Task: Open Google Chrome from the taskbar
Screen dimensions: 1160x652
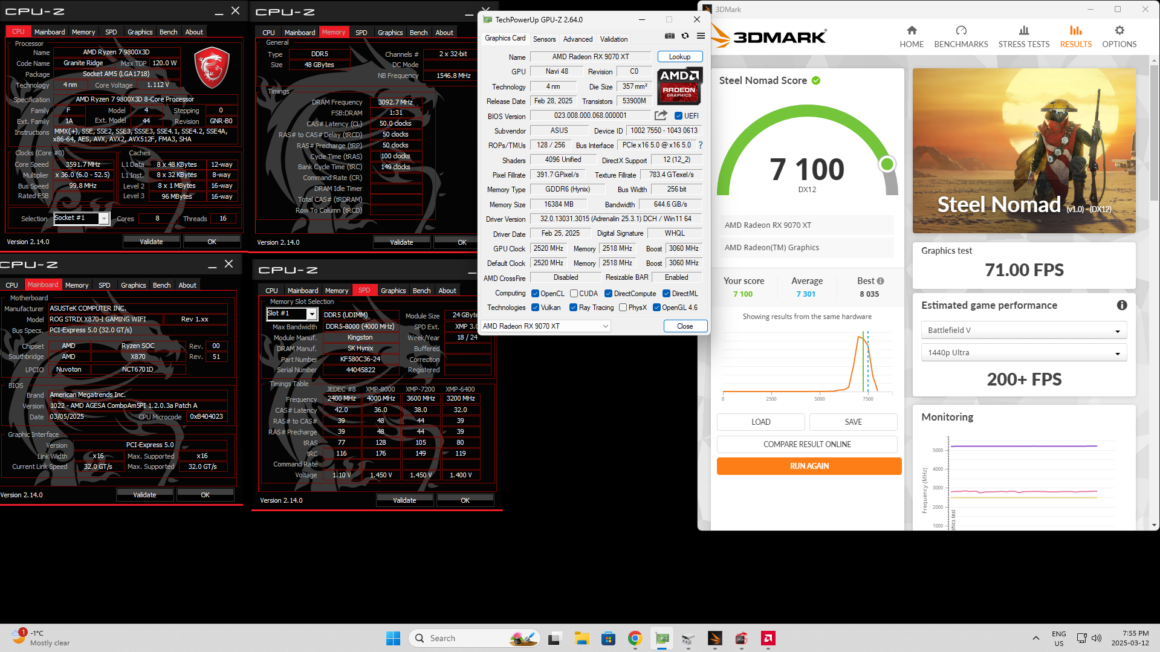Action: coord(635,638)
